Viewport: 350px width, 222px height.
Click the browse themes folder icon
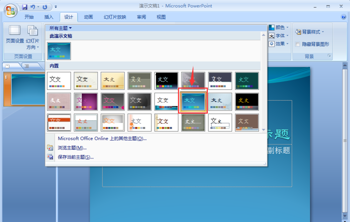[x=50, y=148]
